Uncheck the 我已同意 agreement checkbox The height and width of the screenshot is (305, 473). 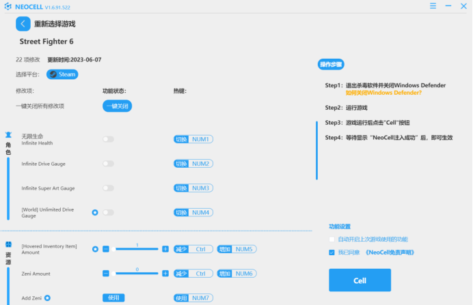pos(332,252)
